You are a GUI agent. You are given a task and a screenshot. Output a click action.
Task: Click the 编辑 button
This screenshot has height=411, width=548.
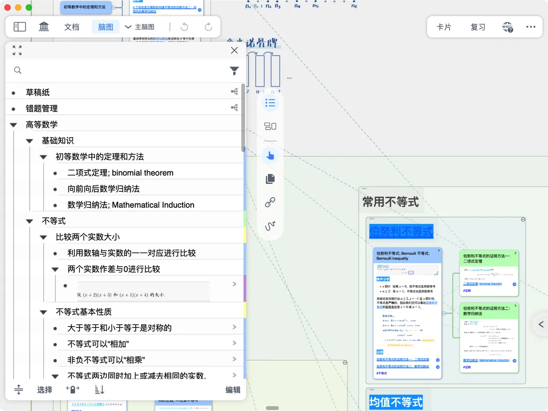(x=233, y=390)
